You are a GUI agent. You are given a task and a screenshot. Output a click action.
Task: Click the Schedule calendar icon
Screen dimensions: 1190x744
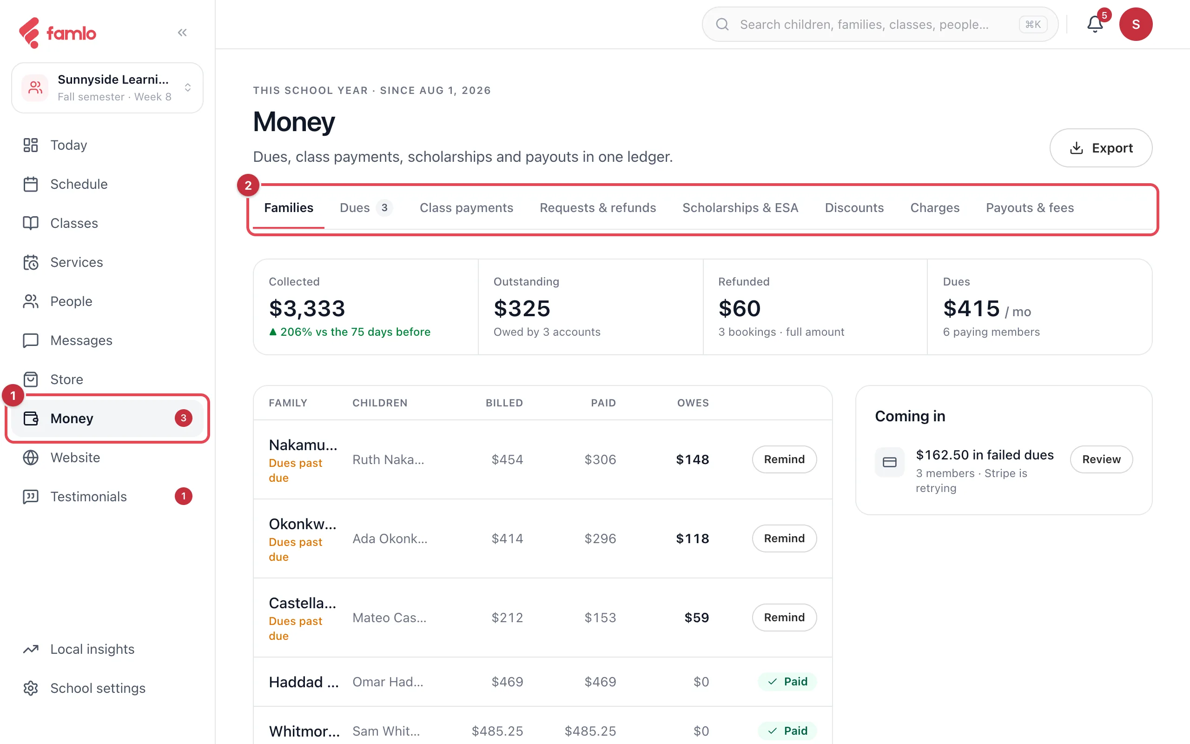point(31,184)
